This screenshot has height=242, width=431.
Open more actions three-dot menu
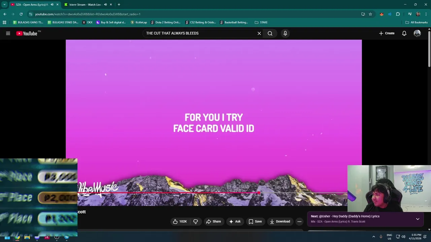pos(299,221)
